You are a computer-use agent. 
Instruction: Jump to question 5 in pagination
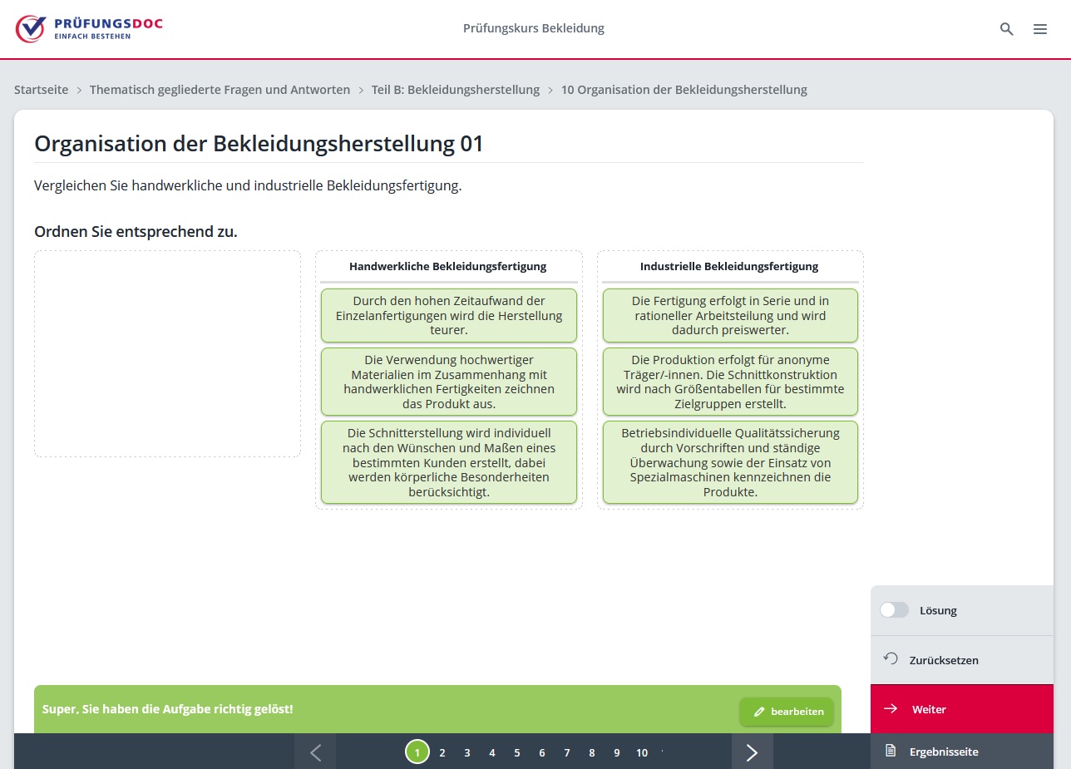[517, 753]
